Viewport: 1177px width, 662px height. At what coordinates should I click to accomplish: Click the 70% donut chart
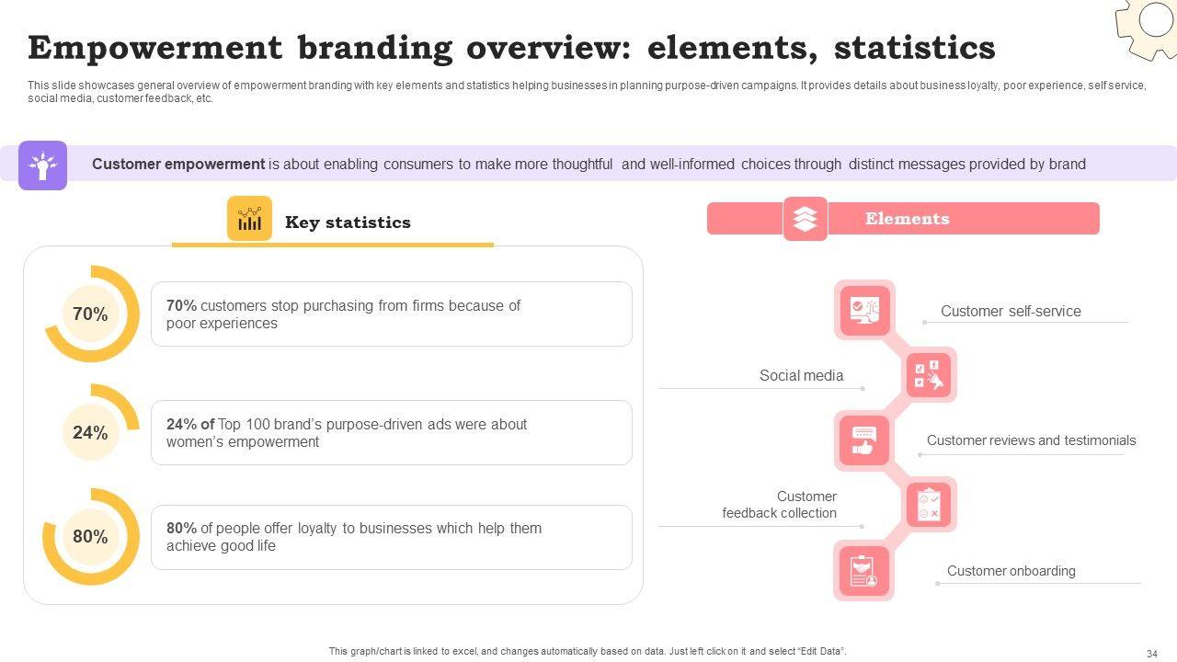click(91, 314)
